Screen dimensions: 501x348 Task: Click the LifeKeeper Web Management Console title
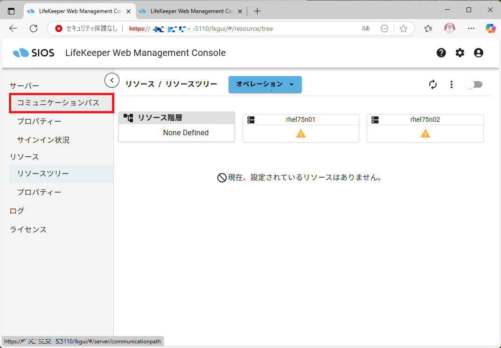(x=146, y=53)
